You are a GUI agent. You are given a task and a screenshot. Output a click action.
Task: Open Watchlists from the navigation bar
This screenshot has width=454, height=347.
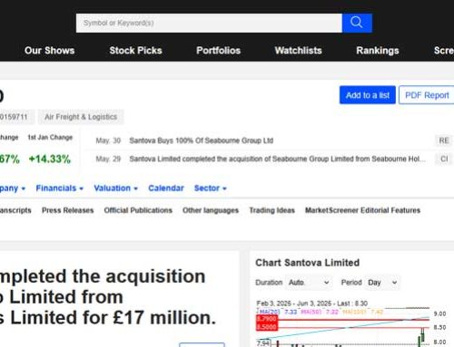[x=298, y=51]
